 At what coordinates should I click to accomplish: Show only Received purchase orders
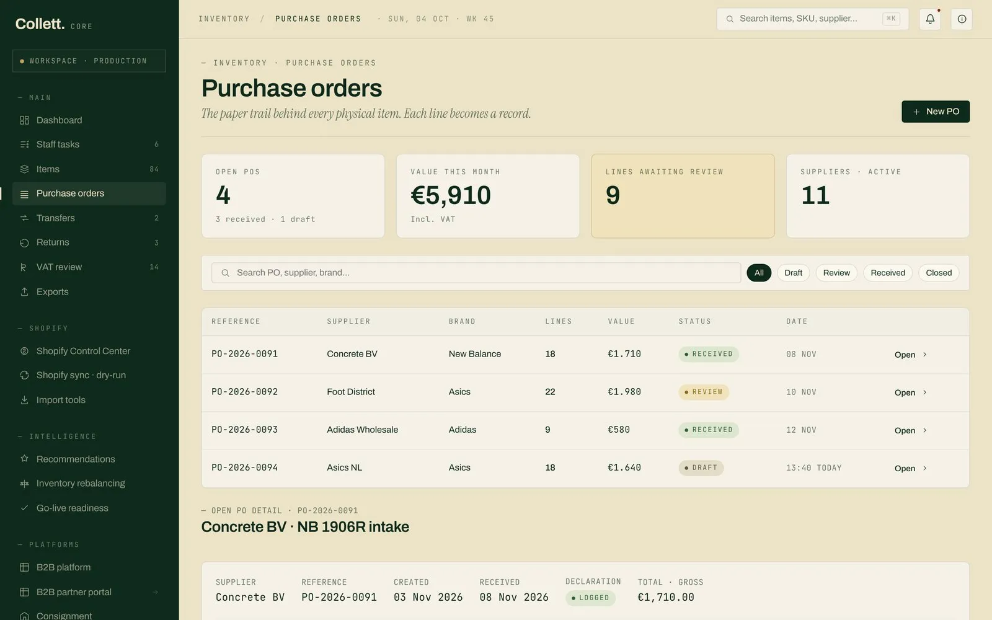[887, 273]
